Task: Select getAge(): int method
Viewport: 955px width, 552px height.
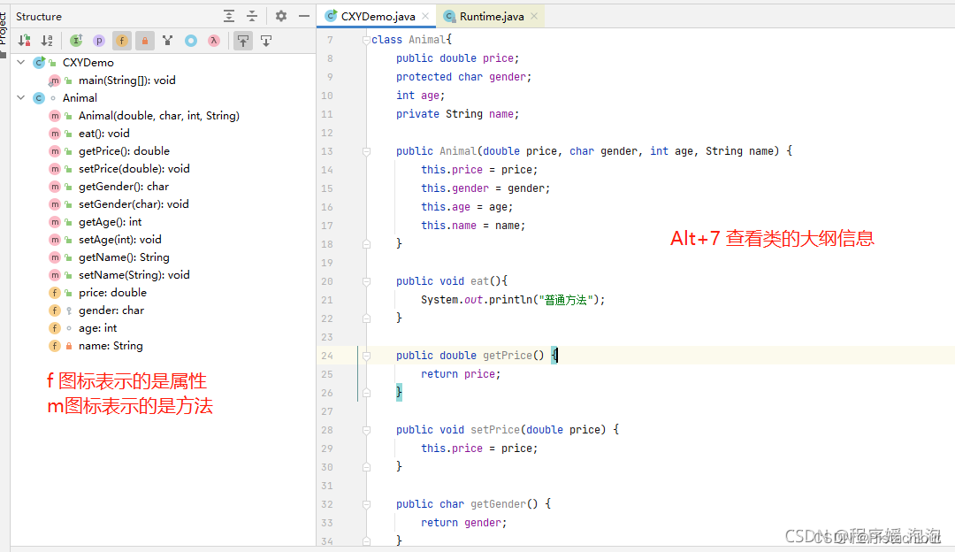Action: pos(111,221)
